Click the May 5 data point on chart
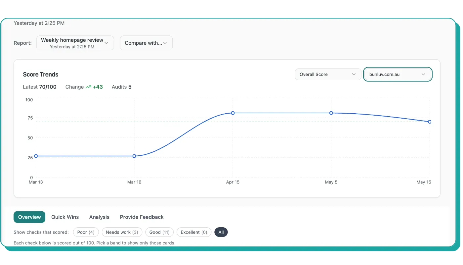Screen dimensions: 463x265 point(331,113)
